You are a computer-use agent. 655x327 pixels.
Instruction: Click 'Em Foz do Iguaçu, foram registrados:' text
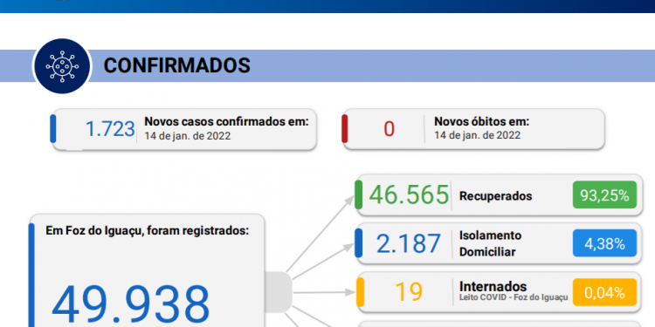click(147, 231)
